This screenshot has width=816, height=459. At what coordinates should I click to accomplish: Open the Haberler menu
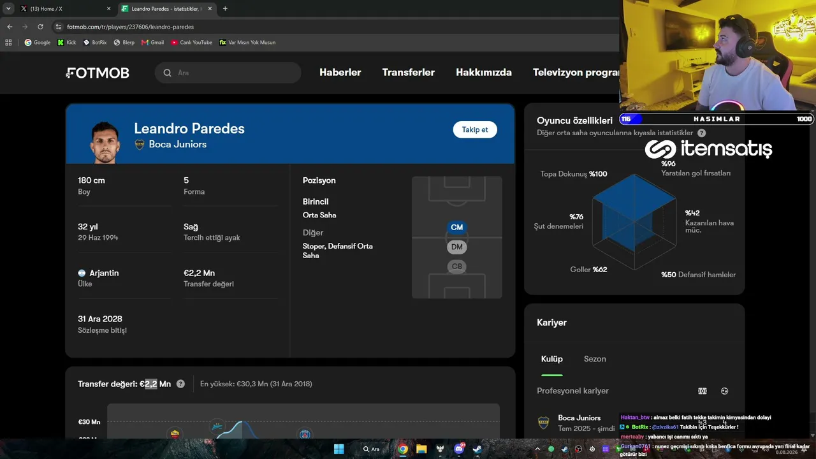(x=340, y=73)
